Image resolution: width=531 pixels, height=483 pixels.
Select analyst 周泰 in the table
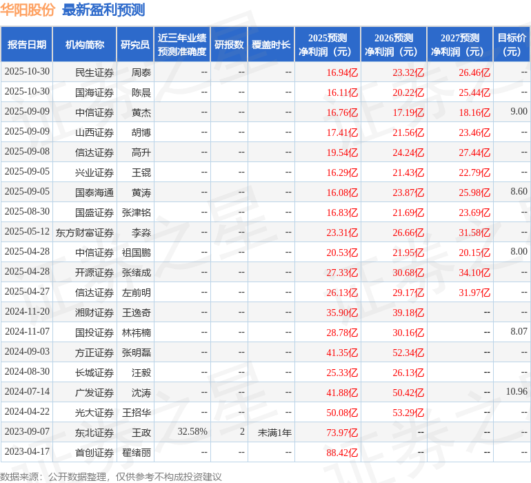[141, 72]
